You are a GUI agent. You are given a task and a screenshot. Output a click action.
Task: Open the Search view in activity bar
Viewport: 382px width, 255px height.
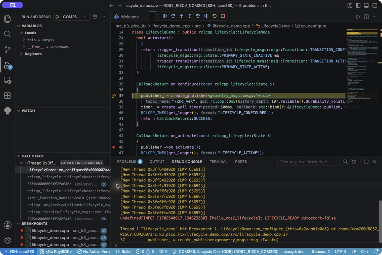point(8,34)
